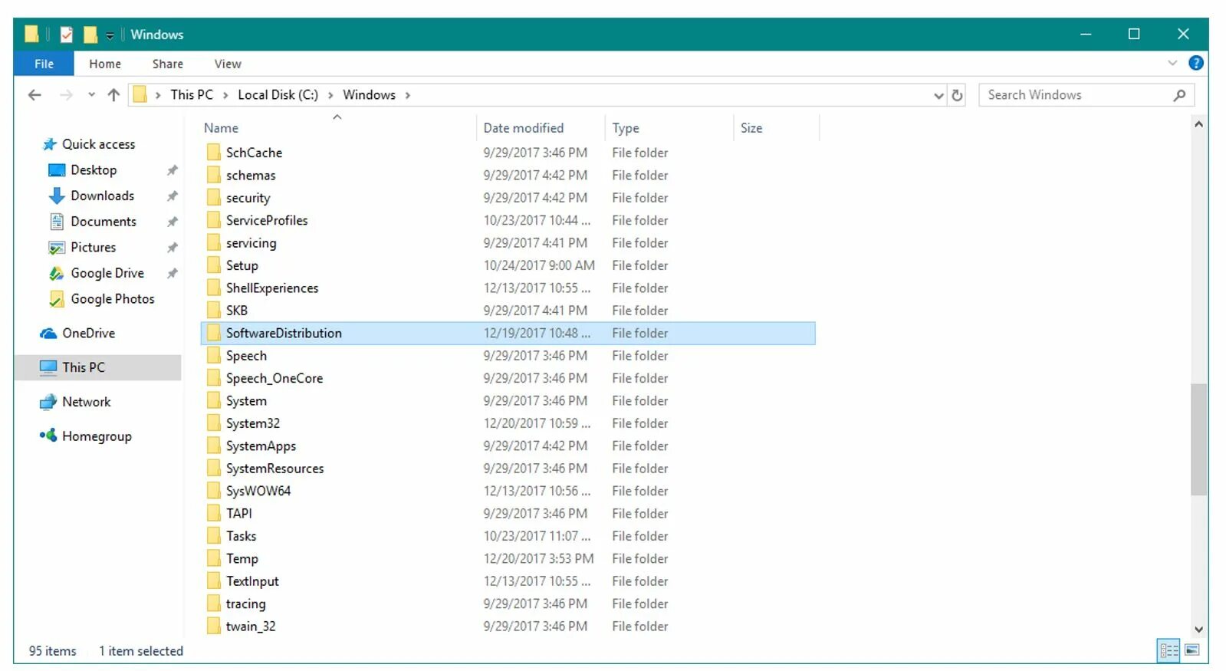Expand the chevron after Windows breadcrumb

tap(408, 95)
